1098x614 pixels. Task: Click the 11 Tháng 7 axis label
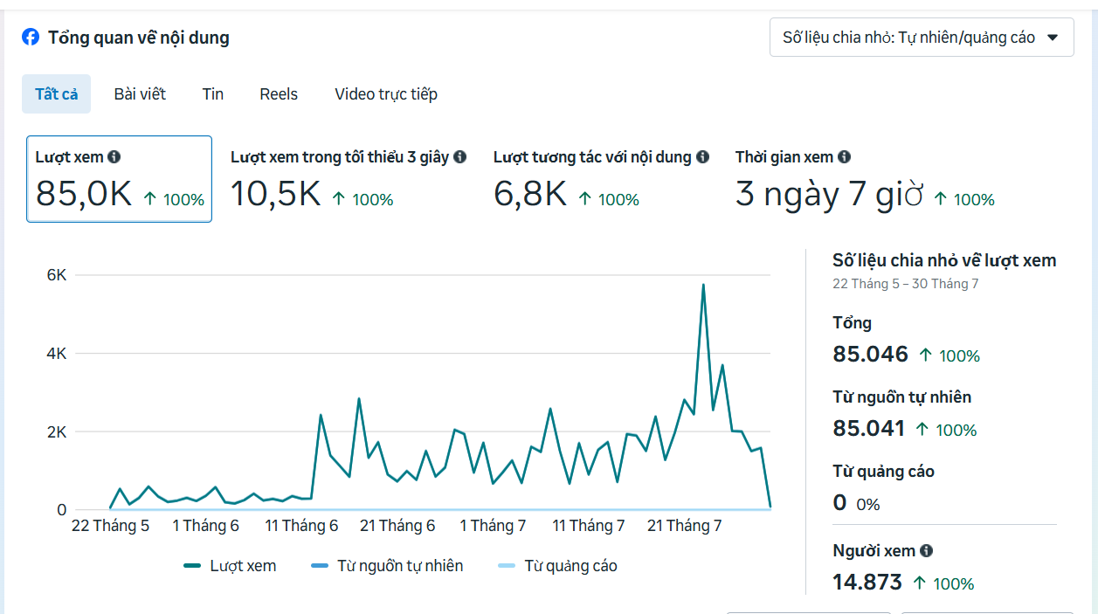(x=589, y=526)
